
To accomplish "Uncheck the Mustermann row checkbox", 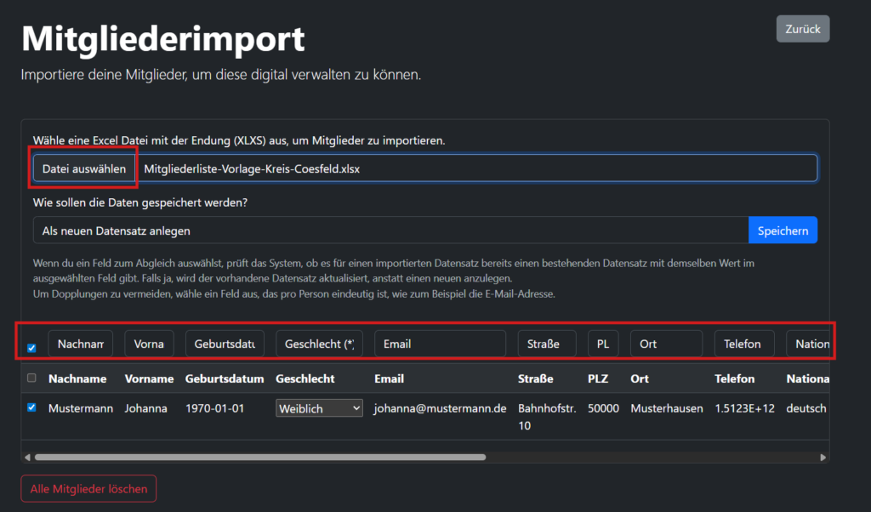I will pos(31,407).
